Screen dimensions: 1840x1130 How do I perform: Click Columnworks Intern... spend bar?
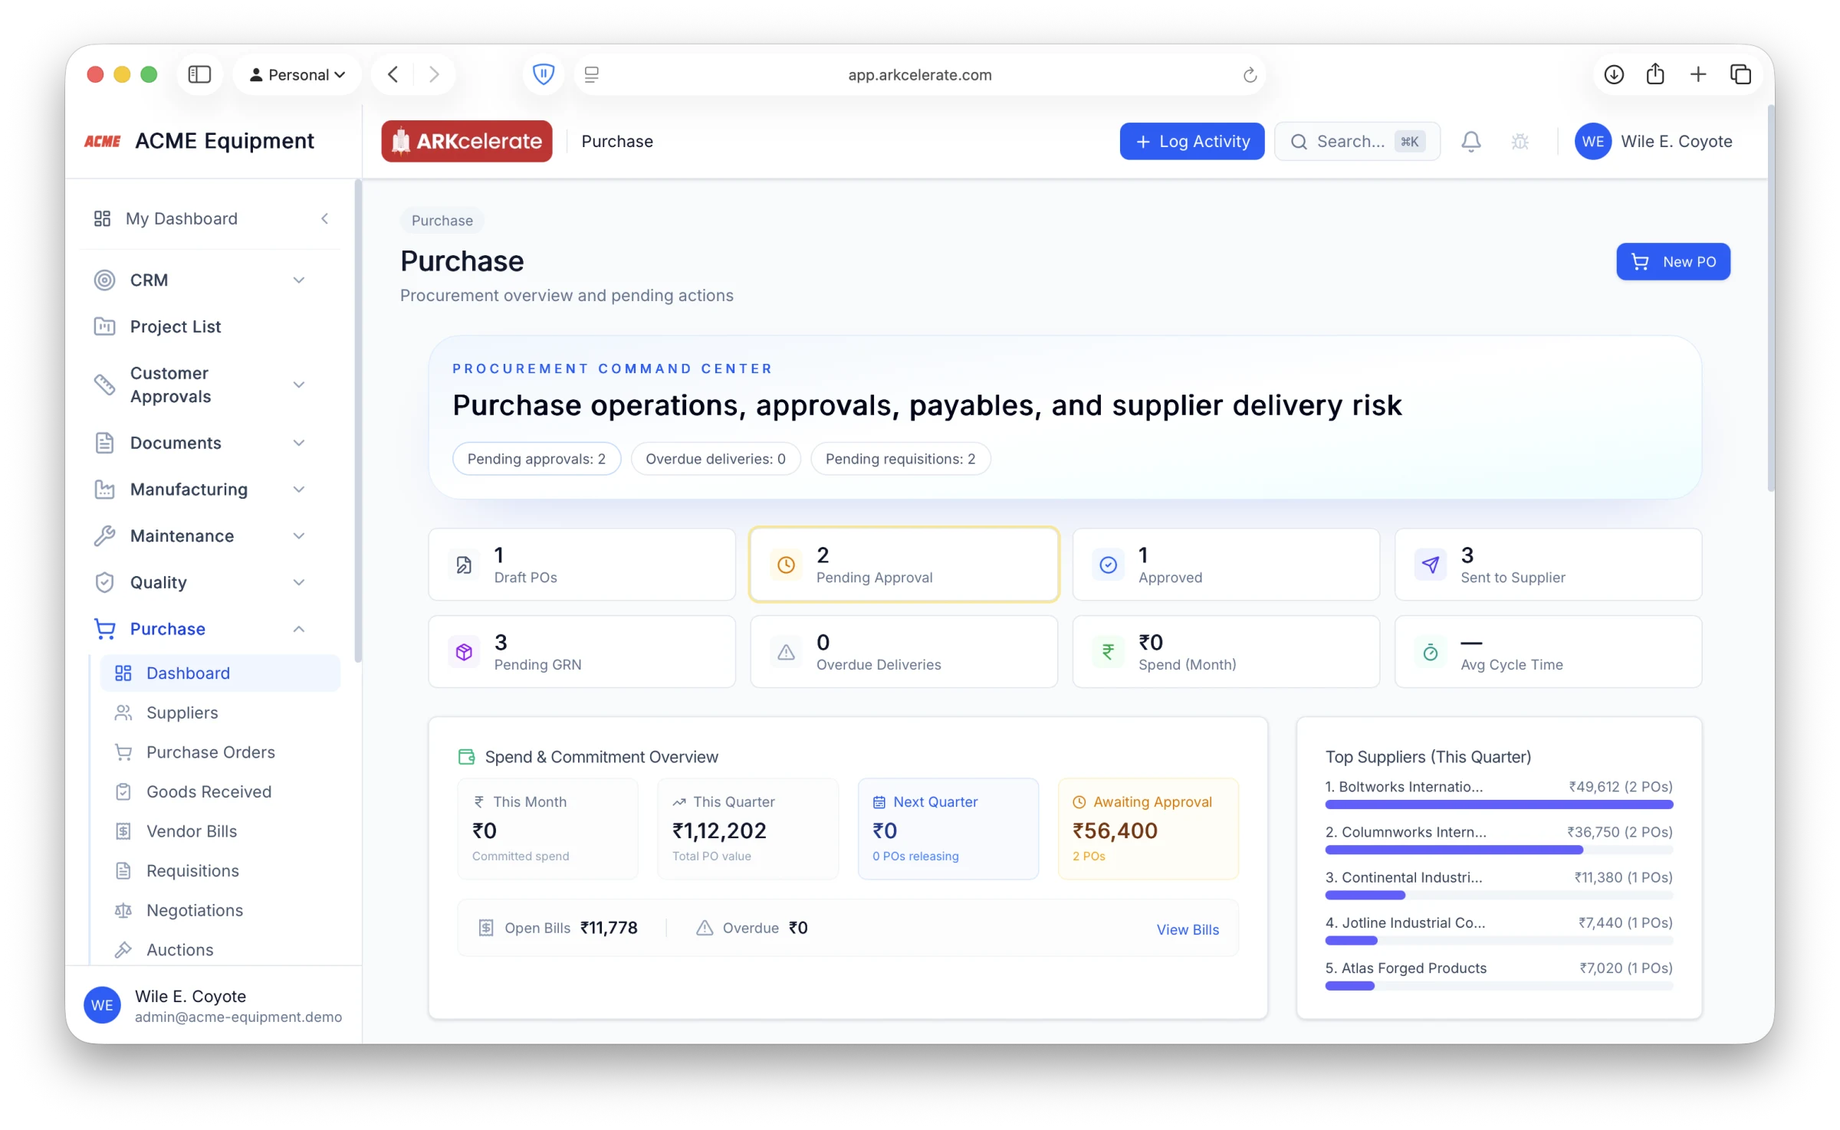[1499, 850]
